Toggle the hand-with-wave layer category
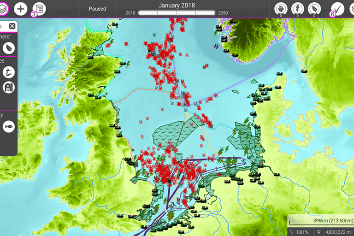 pos(9,72)
